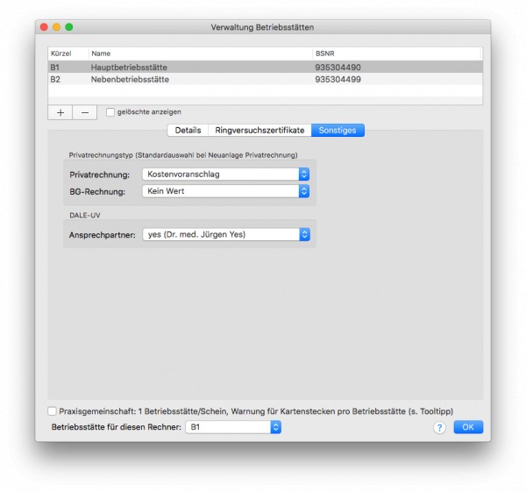This screenshot has height=492, width=526.
Task: Enable gelöschte anzeigen checkbox
Action: [x=110, y=112]
